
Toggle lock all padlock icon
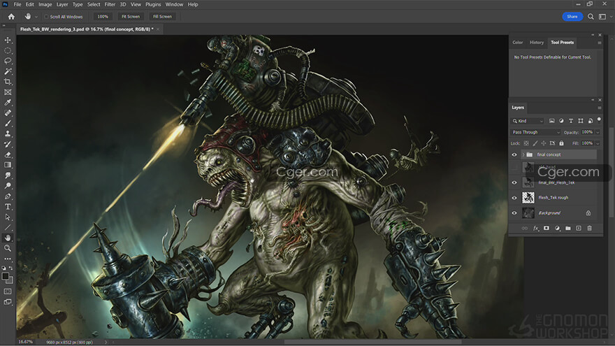(x=561, y=143)
